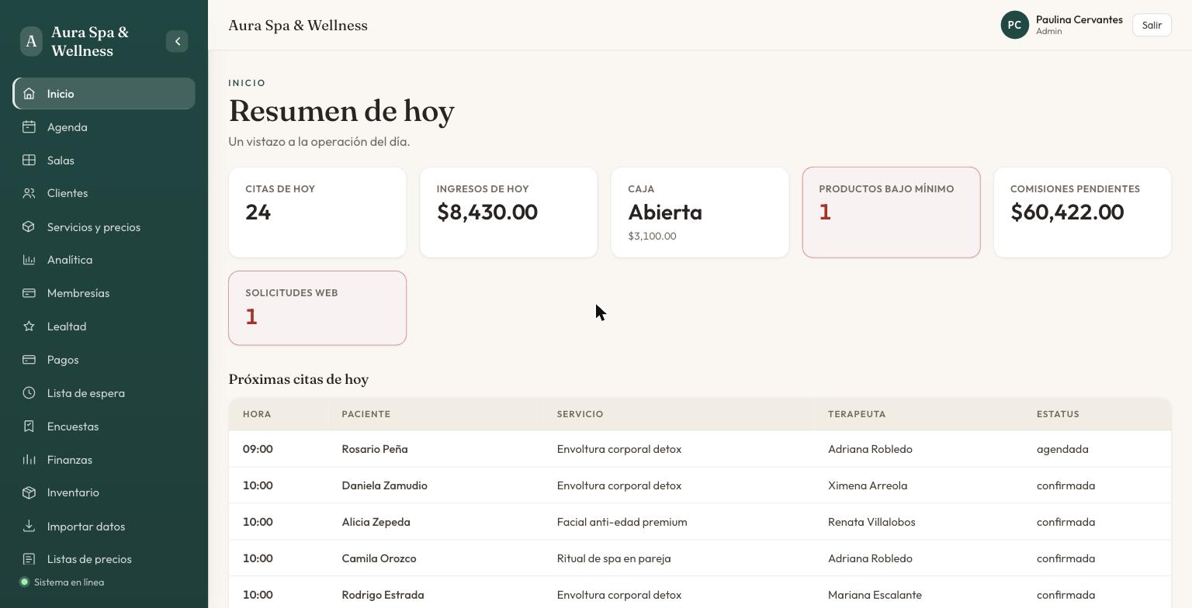
Task: Open the Agenda menu item
Action: click(104, 127)
